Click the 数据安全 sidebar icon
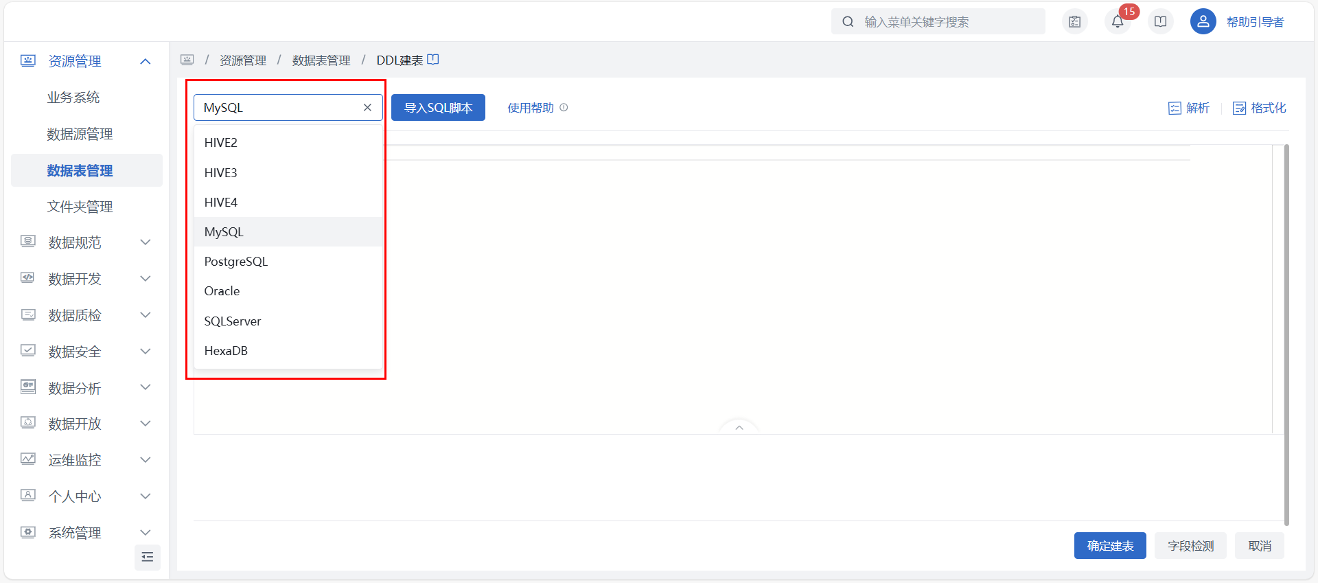Viewport: 1318px width, 583px height. pyautogui.click(x=28, y=350)
